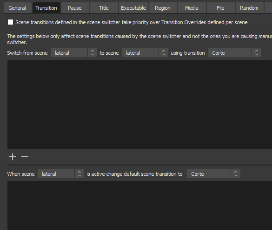Image resolution: width=272 pixels, height=230 pixels.
Task: Open the 'When scene' lateral dropdown
Action: 61,173
